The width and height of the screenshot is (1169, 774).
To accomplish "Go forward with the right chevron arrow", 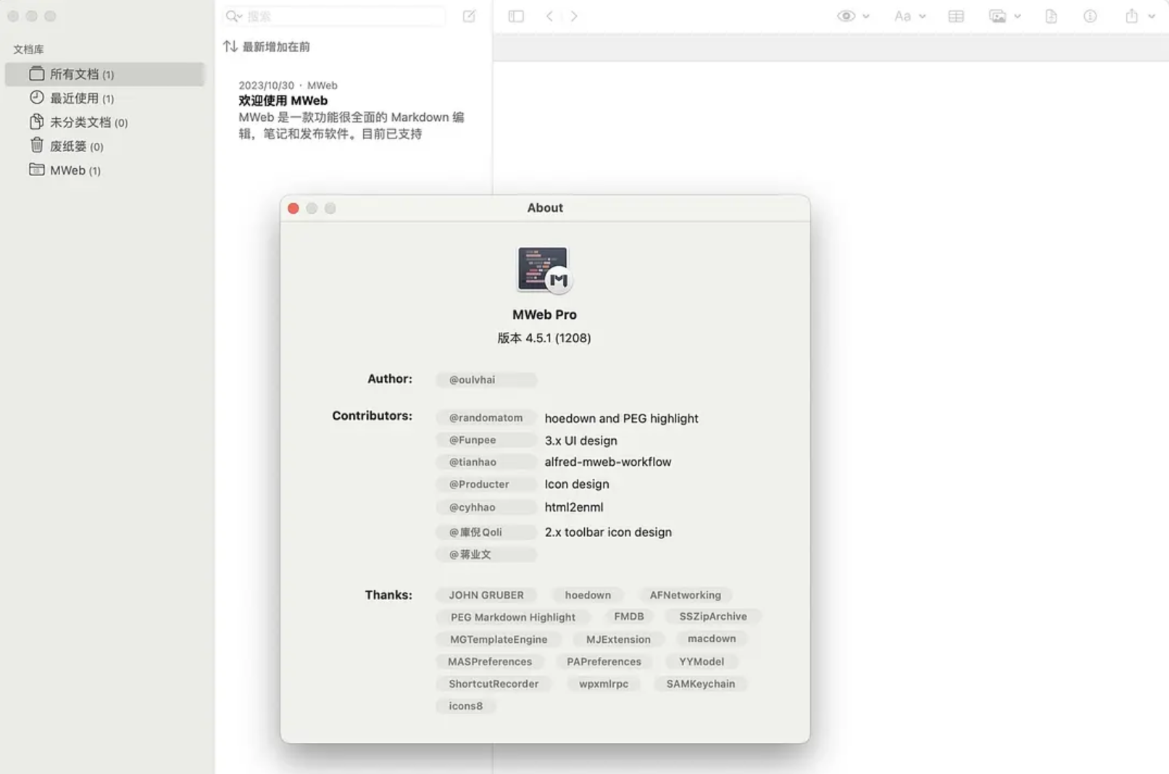I will click(574, 16).
